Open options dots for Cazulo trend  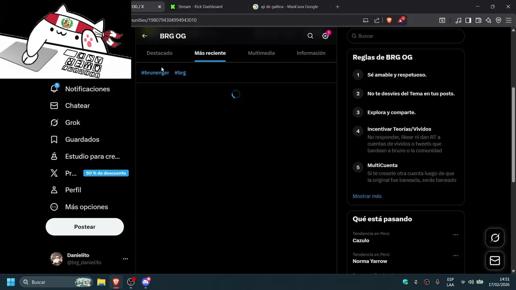pyautogui.click(x=456, y=234)
